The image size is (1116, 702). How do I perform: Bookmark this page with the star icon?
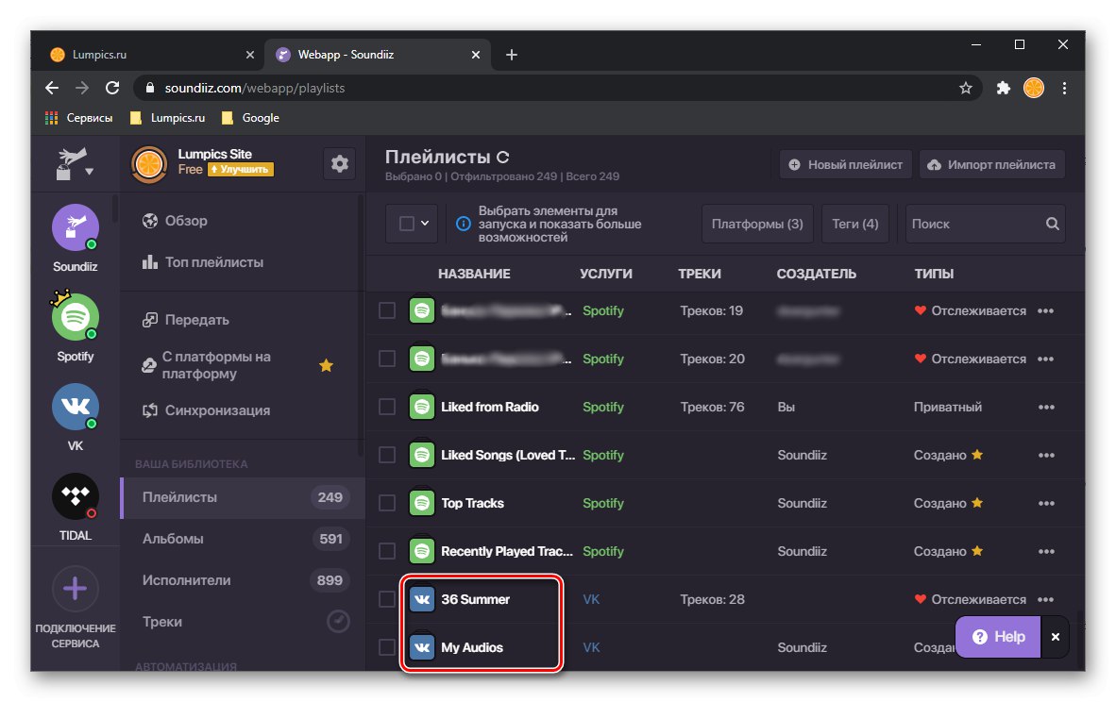pyautogui.click(x=966, y=88)
